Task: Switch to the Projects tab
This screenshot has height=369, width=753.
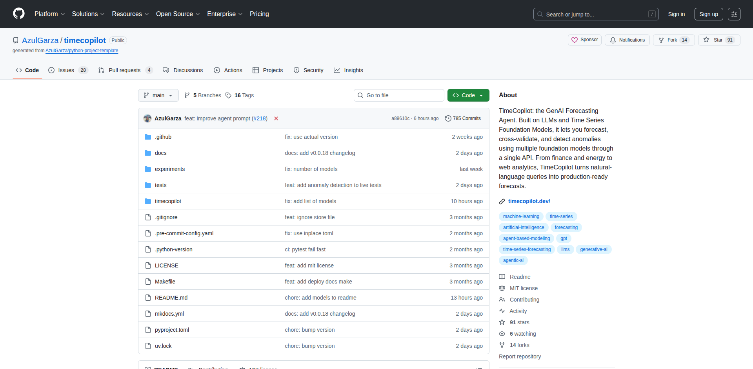Action: (267, 70)
